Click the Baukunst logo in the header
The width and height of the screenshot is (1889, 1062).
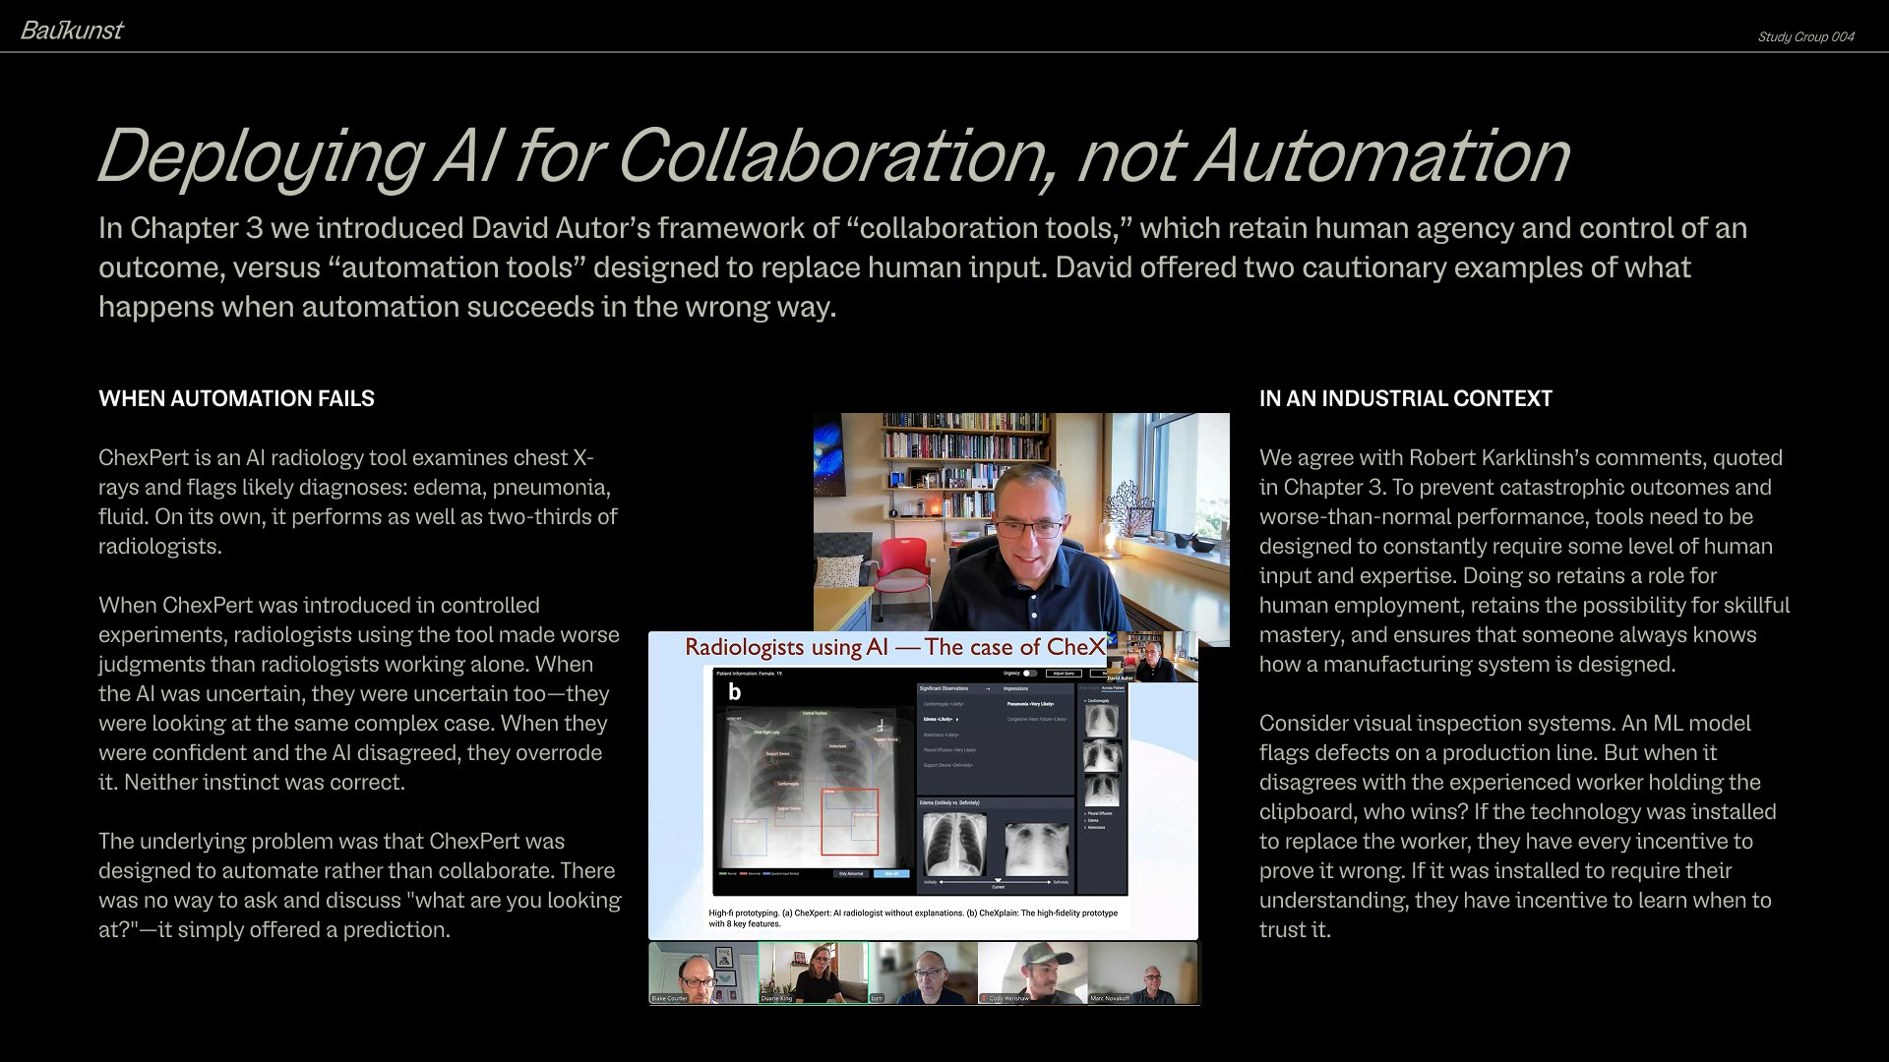click(x=71, y=29)
